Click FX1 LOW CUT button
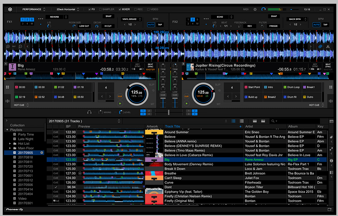The width and height of the screenshot is (338, 216). [x=84, y=26]
